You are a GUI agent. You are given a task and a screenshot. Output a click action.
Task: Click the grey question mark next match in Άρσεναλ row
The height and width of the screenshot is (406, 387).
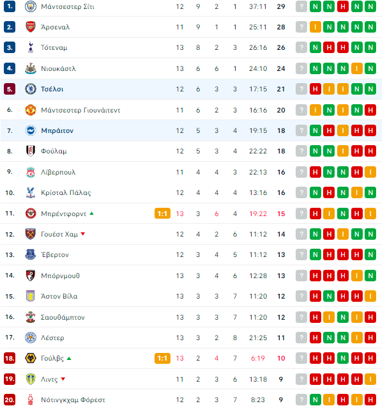301,27
